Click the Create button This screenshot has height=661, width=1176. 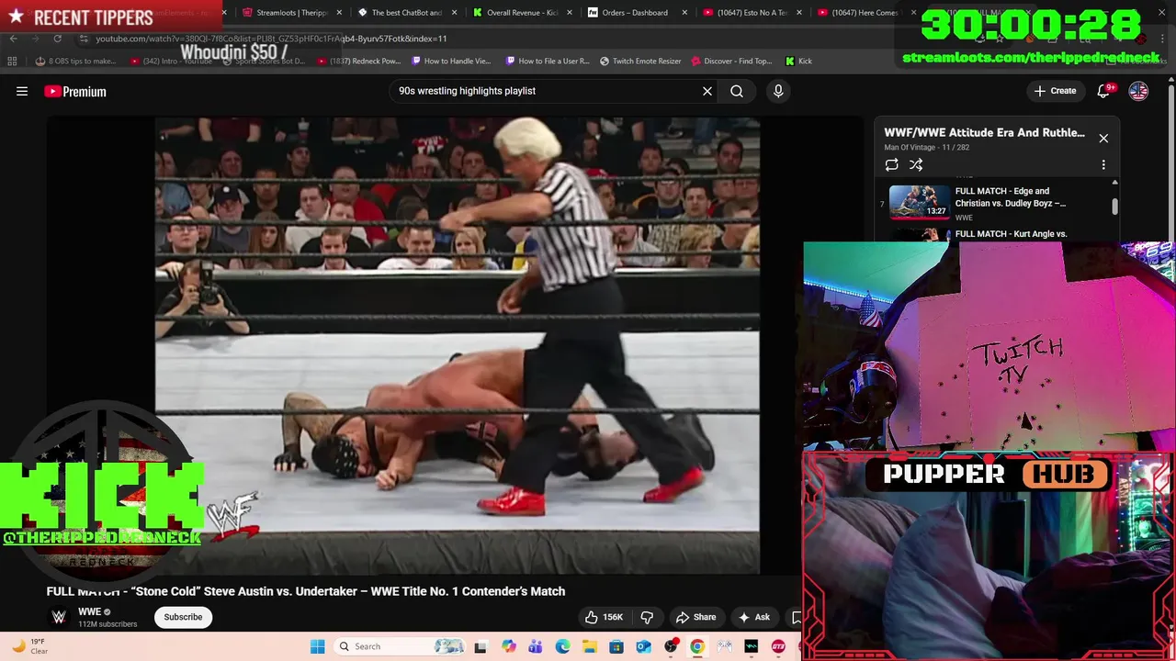(x=1055, y=91)
